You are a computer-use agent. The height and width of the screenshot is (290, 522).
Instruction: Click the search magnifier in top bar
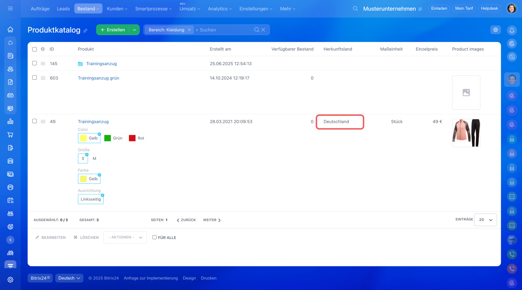pos(355,9)
